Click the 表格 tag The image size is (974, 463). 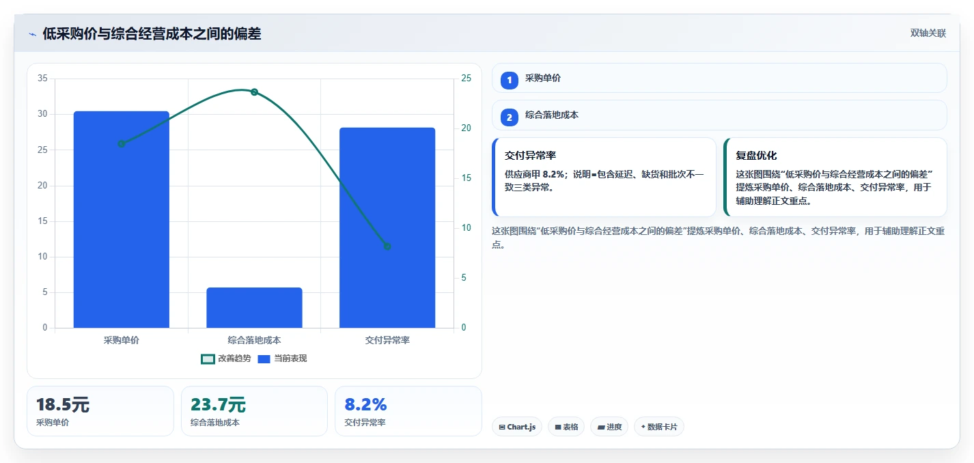(x=566, y=427)
